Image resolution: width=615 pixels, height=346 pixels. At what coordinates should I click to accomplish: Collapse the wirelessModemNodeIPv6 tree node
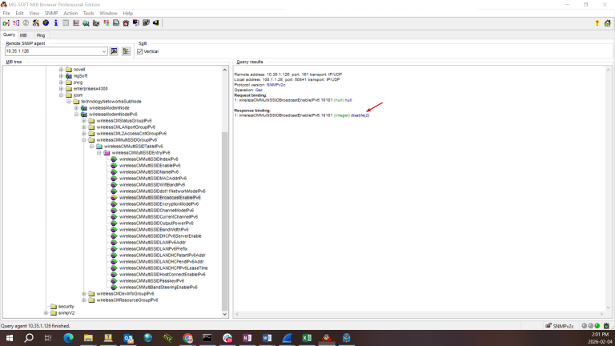pyautogui.click(x=77, y=115)
